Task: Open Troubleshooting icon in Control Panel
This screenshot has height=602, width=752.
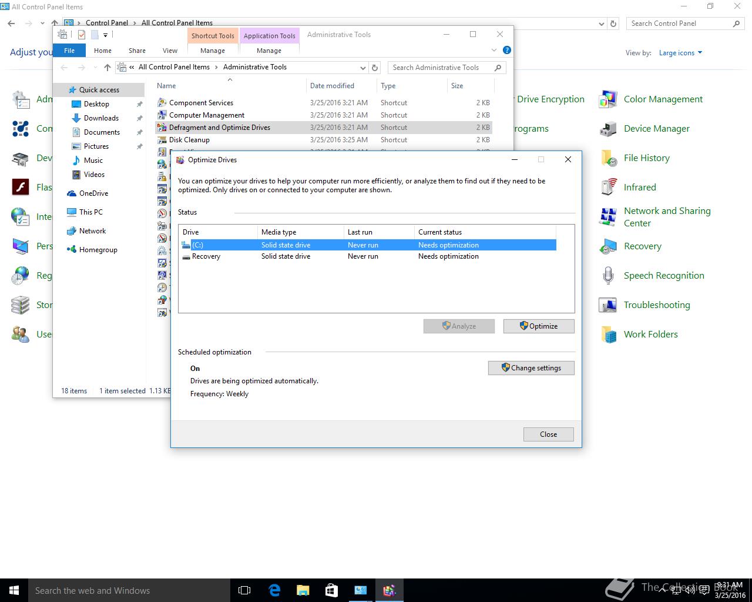Action: [608, 305]
